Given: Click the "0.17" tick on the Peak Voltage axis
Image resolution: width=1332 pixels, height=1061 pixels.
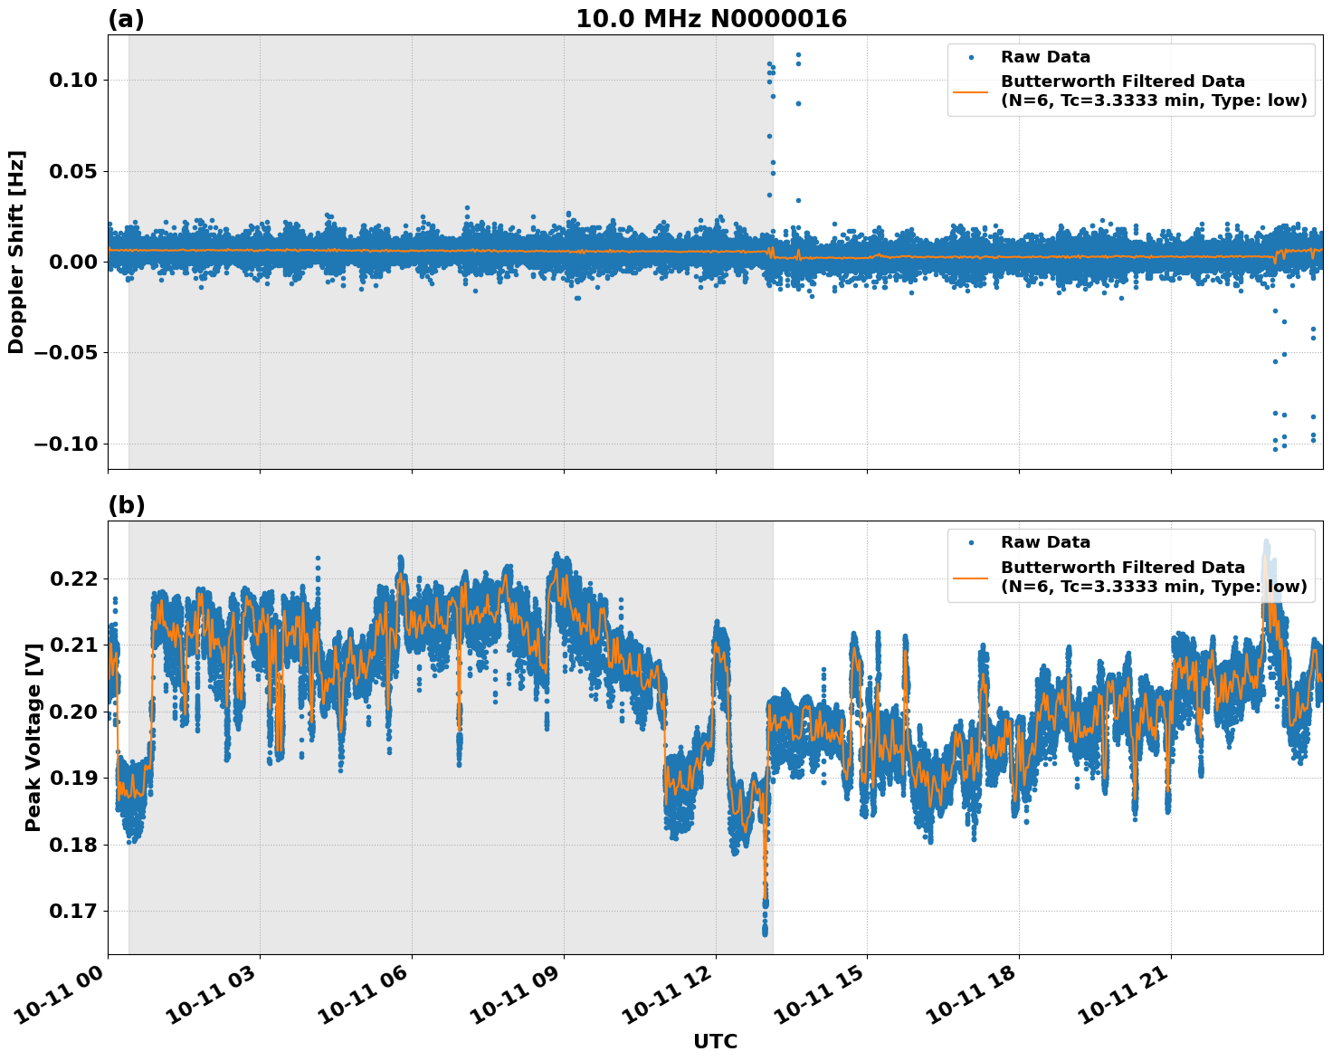Looking at the screenshot, I should tap(71, 912).
